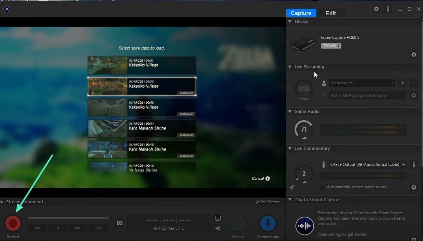Add a streaming account with plus button

[403, 83]
